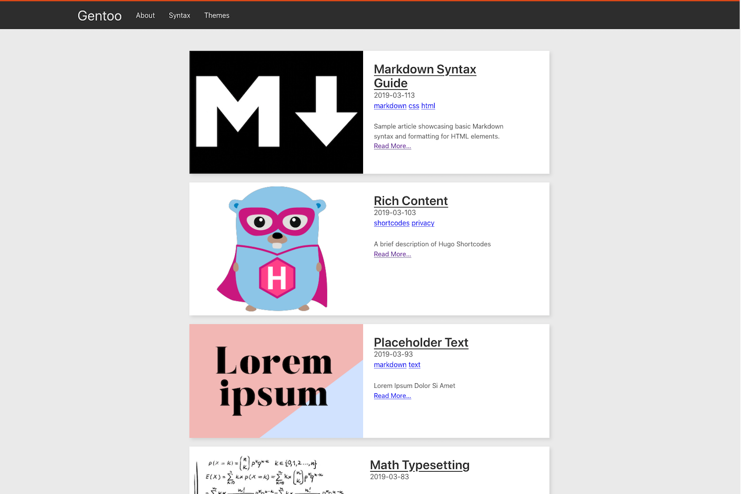The image size is (741, 494).
Task: Click Read More under Rich Content
Action: coord(392,254)
